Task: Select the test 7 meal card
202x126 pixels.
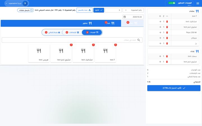Action: tap(105, 53)
